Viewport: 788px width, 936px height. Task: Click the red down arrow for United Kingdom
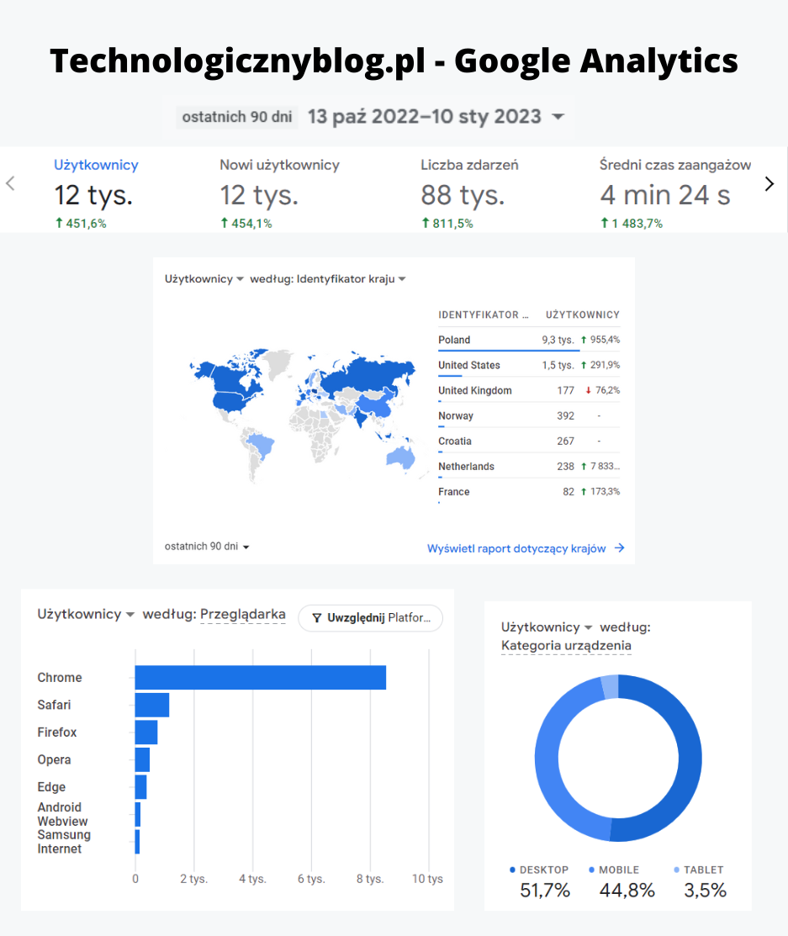click(x=588, y=390)
